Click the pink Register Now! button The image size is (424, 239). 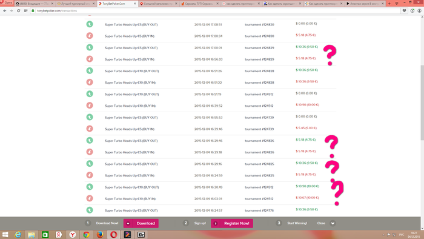tap(232, 223)
